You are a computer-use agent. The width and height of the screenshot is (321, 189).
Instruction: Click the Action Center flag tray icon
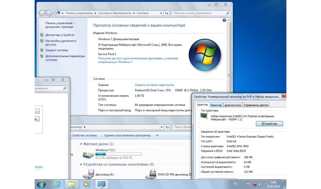248,184
